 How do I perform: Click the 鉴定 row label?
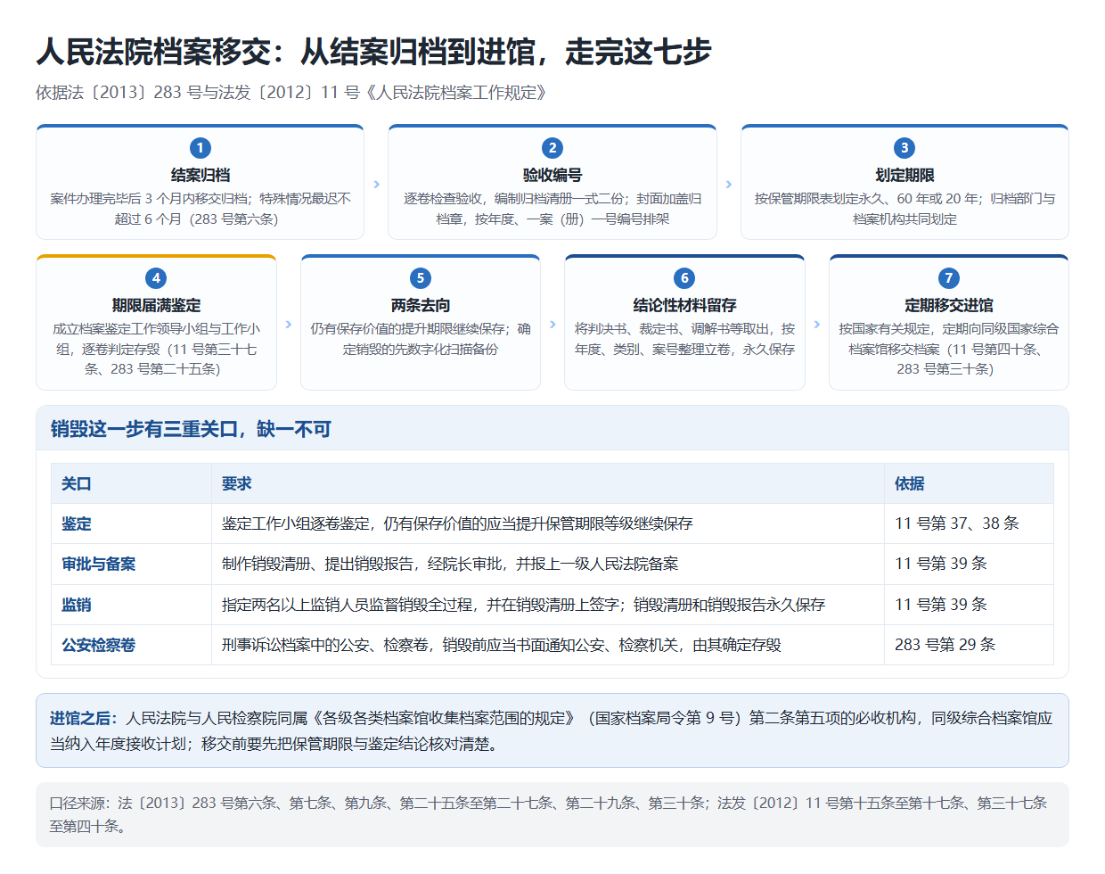coord(77,524)
